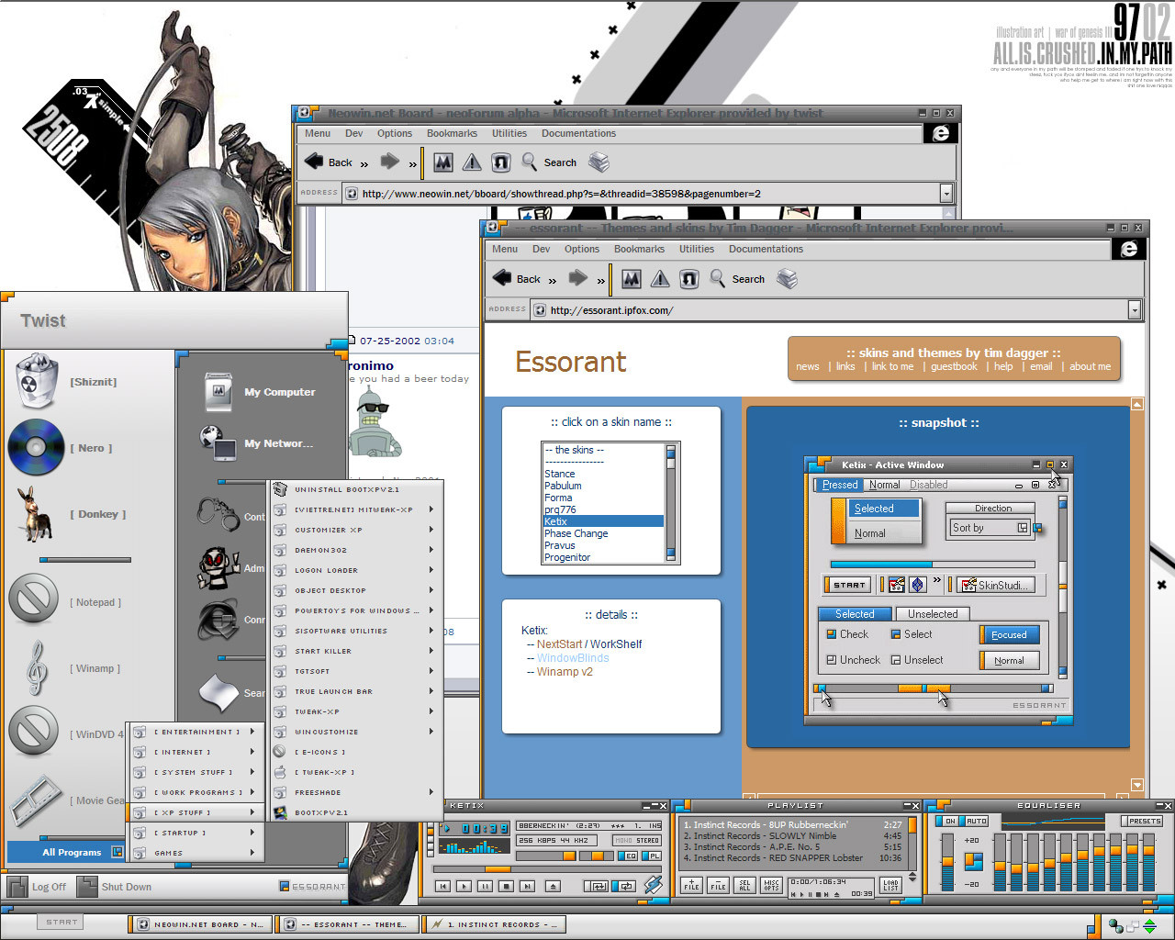
Task: Click Instinct Records taskbar button
Action: click(495, 924)
